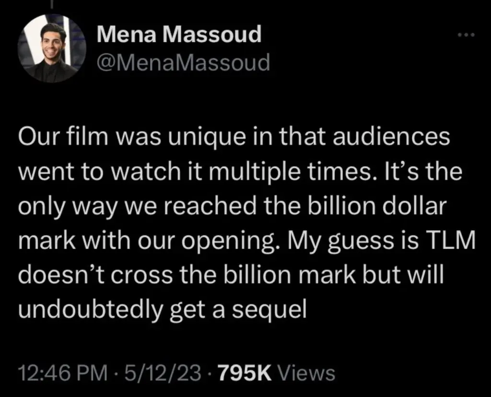This screenshot has width=491, height=397.
Task: Click the @MenaMassoud handle
Action: [183, 63]
